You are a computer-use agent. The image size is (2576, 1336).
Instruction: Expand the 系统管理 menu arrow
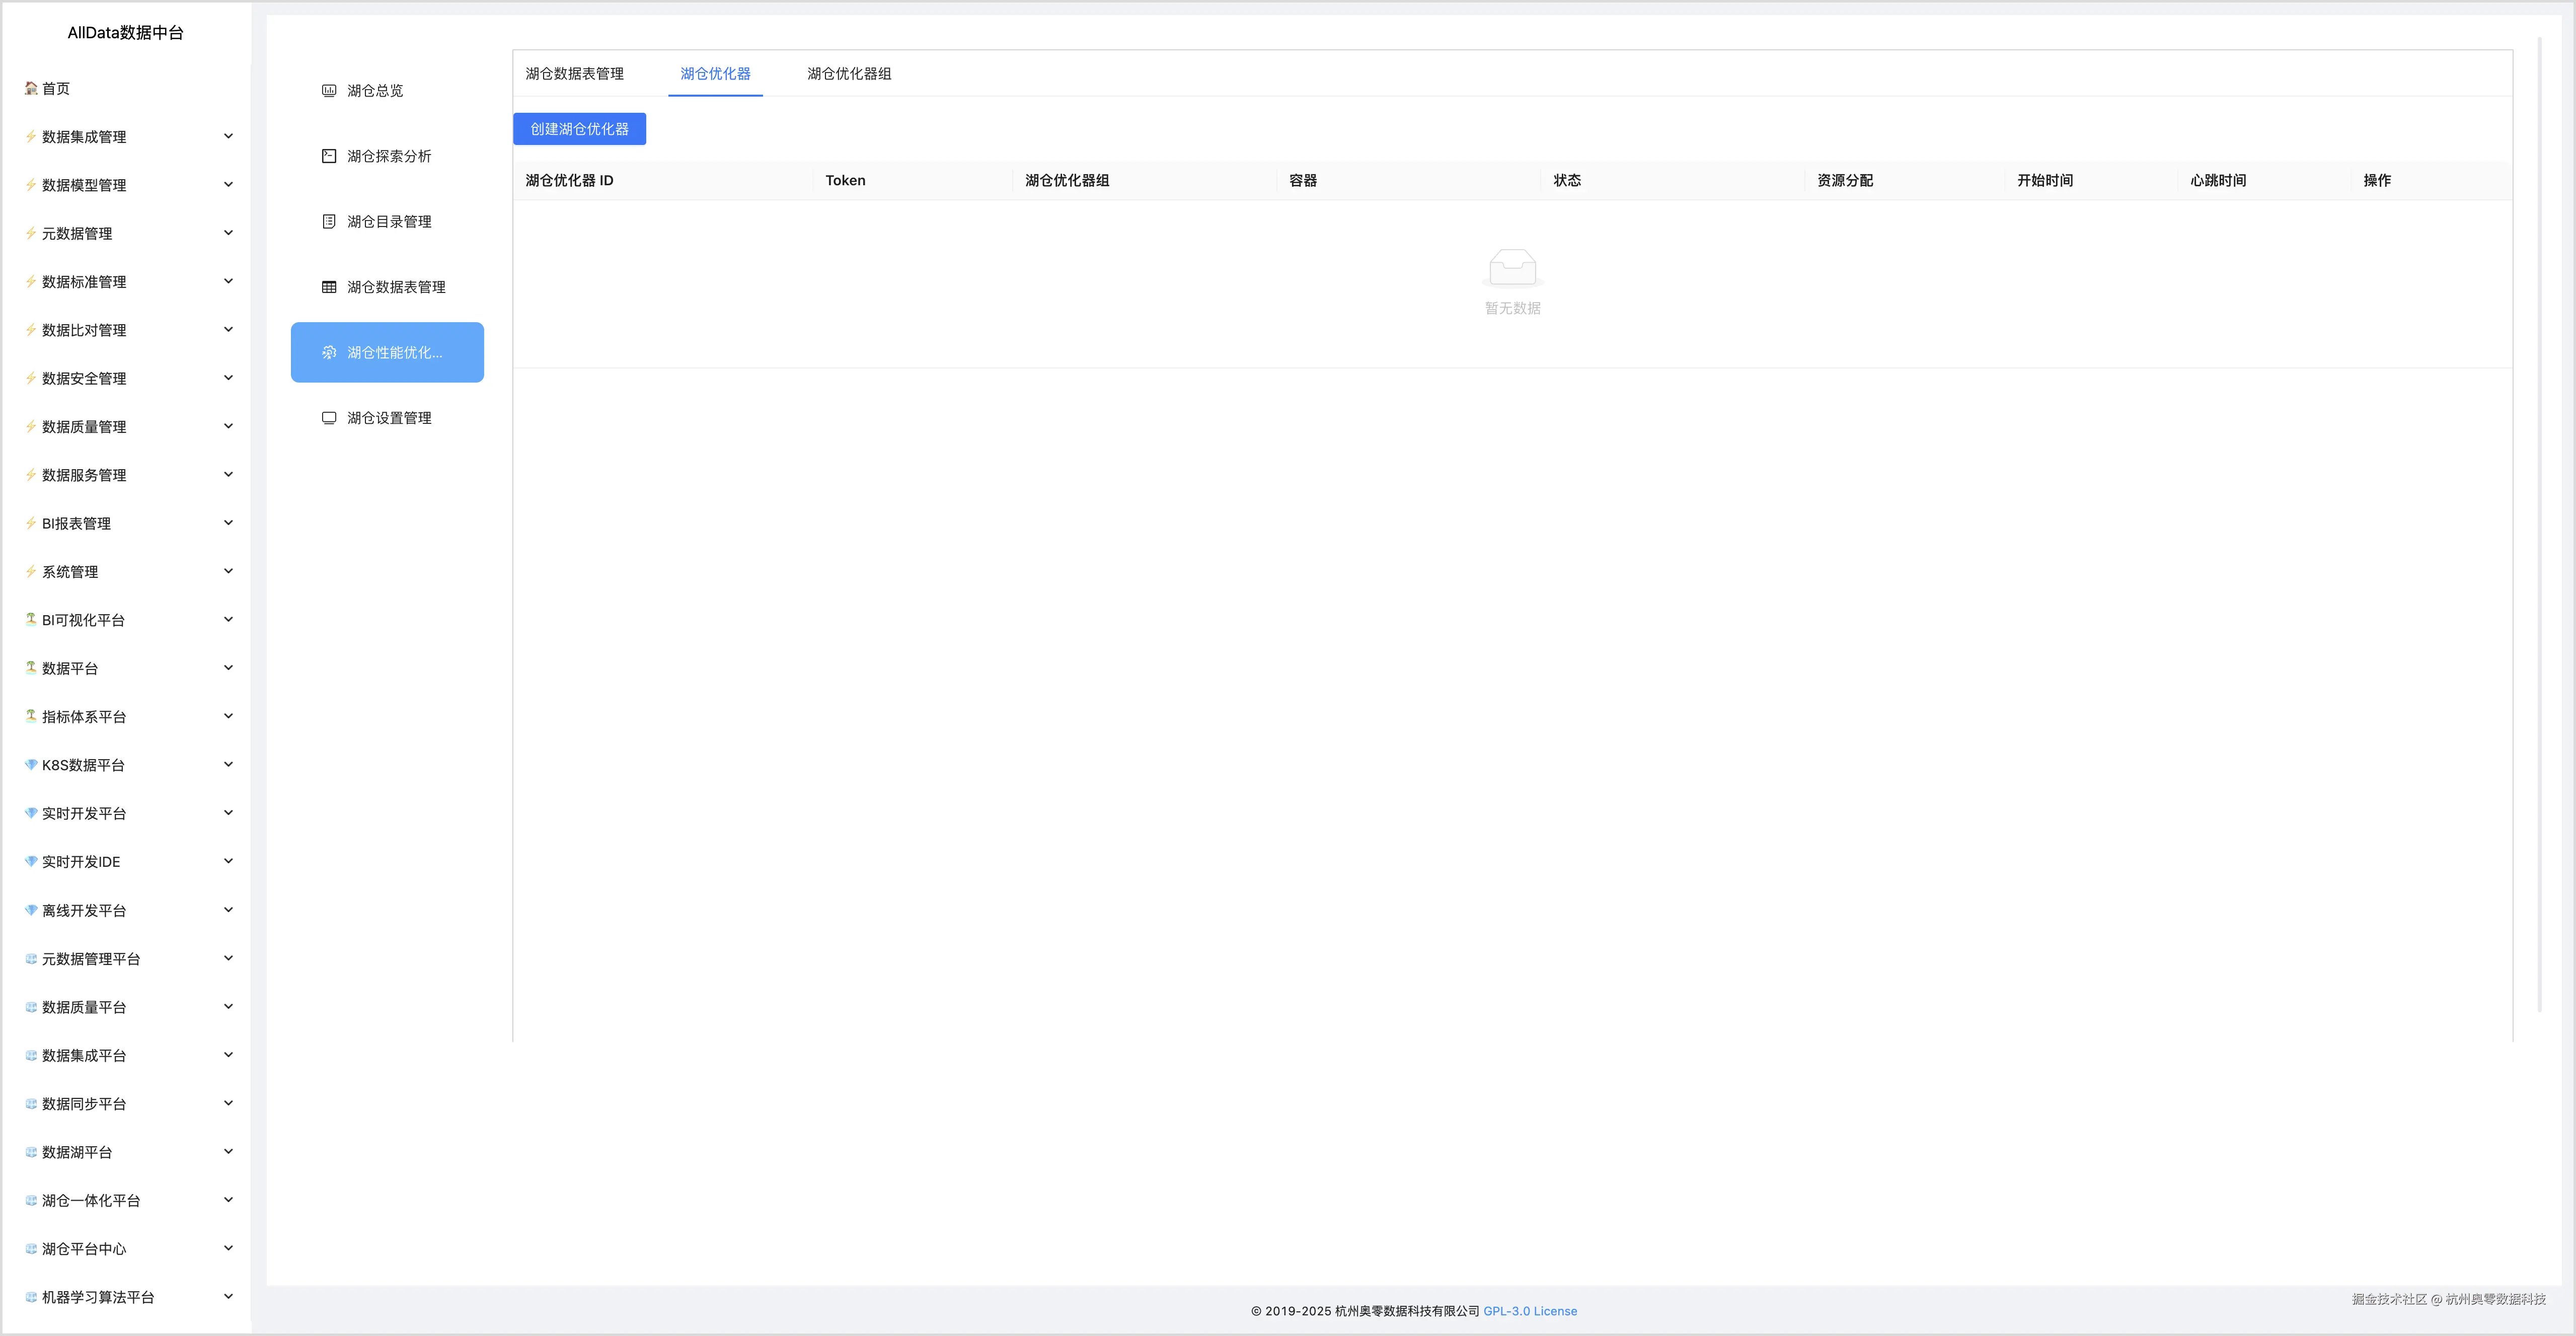(228, 571)
